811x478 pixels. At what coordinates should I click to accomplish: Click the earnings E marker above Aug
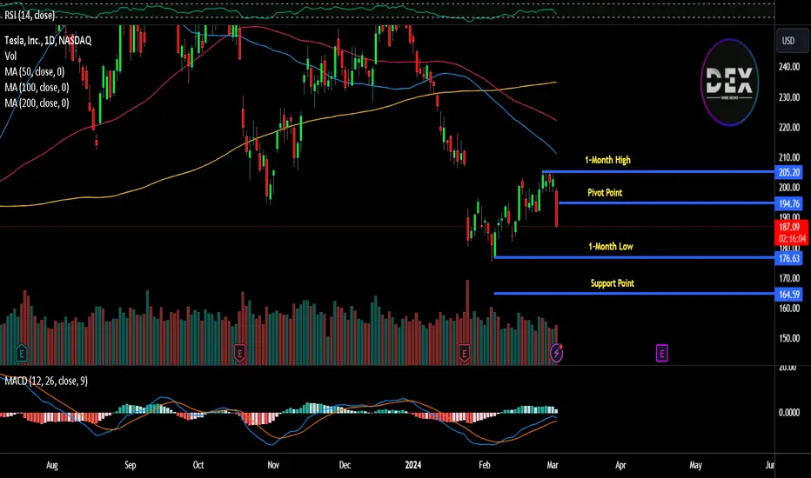coord(21,354)
